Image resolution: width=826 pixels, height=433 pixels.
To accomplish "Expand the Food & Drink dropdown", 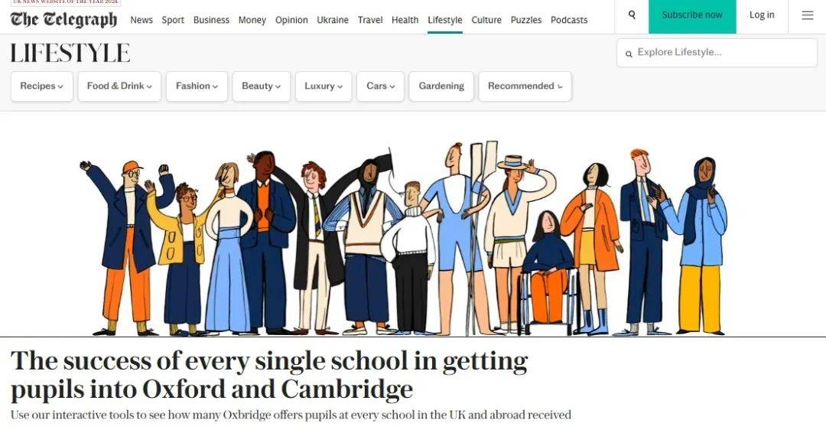I will [x=119, y=86].
